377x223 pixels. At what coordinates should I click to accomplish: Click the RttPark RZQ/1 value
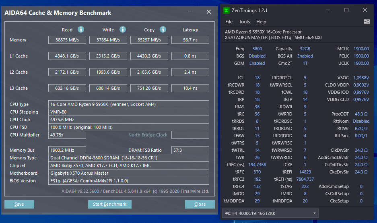point(361,136)
